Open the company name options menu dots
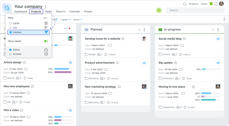229x126 pixels. (45, 7)
